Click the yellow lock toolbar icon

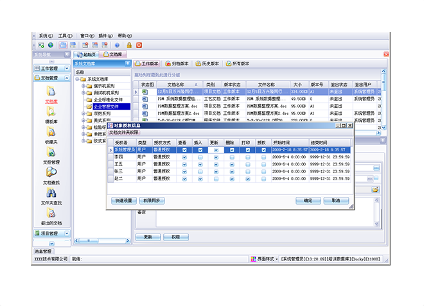click(128, 46)
